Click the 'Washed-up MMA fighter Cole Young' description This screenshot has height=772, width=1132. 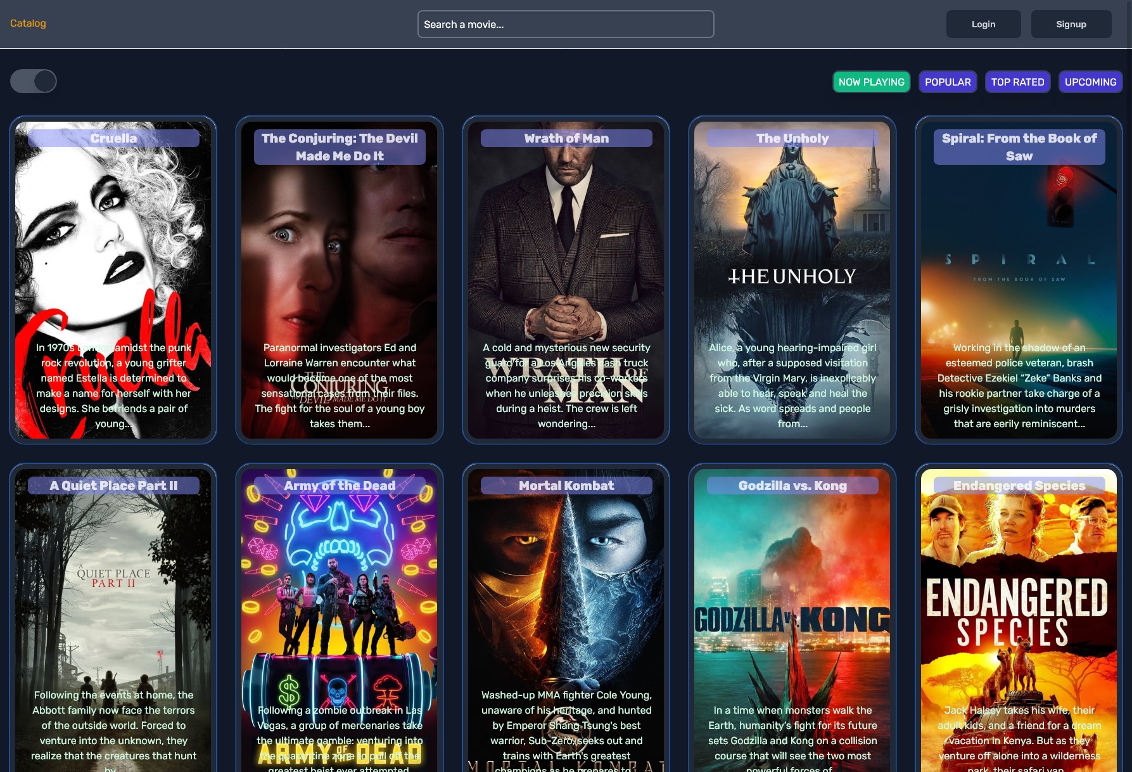tap(566, 730)
